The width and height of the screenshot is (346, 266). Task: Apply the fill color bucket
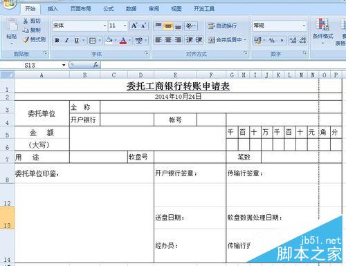click(x=109, y=40)
